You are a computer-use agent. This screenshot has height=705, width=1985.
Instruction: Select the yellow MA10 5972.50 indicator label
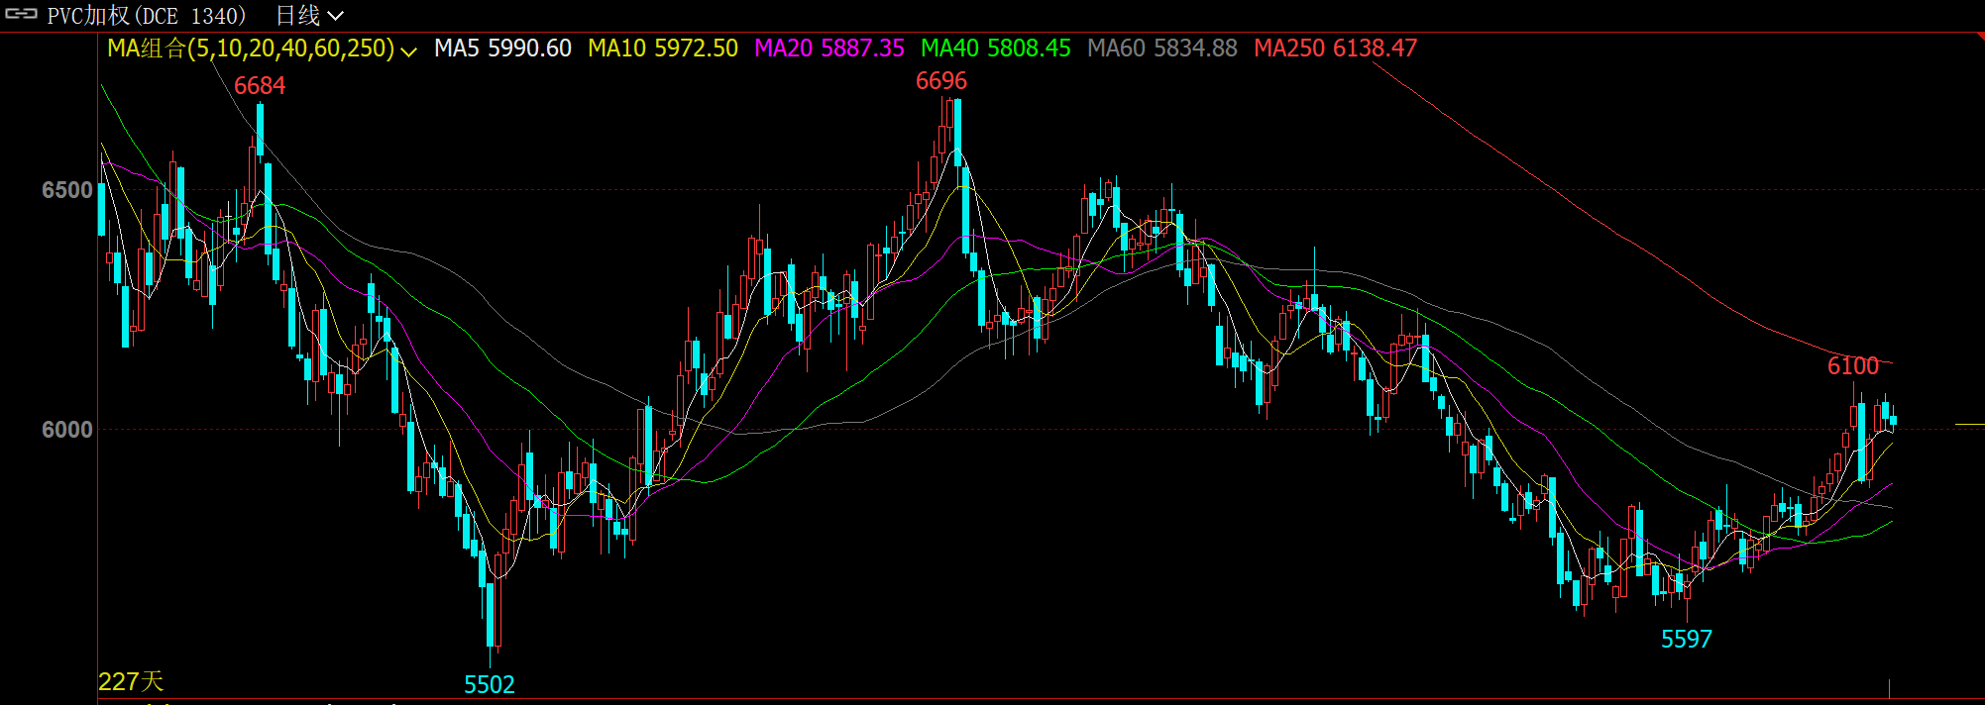point(662,49)
